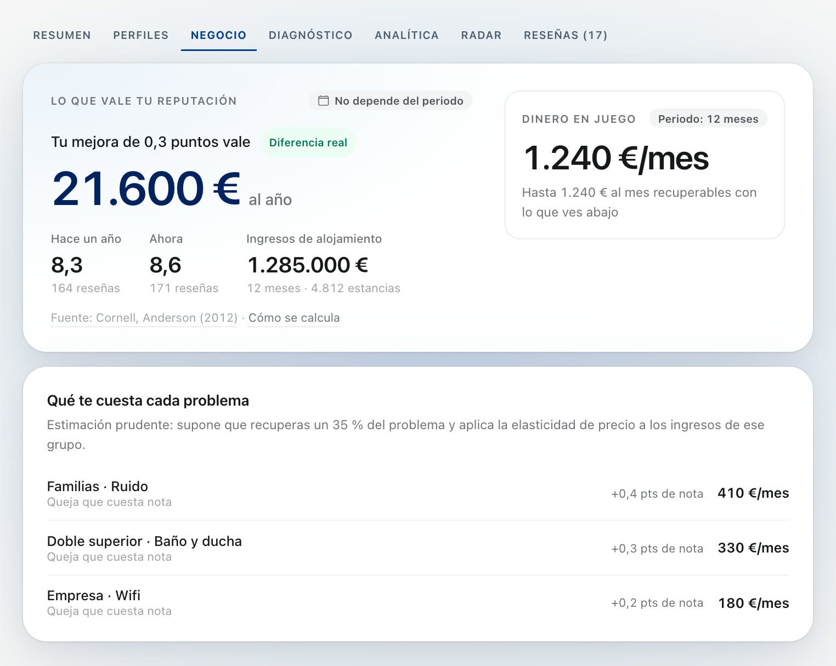Click '+0,4 pts de nota' value
Image resolution: width=836 pixels, height=666 pixels.
657,494
